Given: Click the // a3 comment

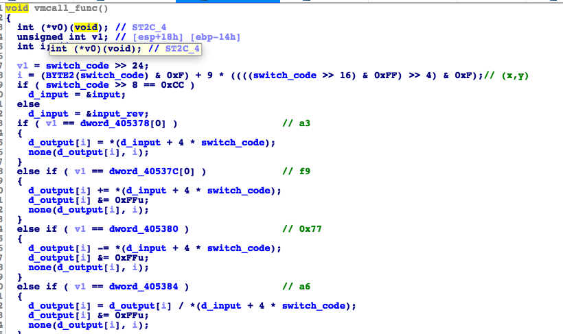Looking at the screenshot, I should [x=296, y=123].
